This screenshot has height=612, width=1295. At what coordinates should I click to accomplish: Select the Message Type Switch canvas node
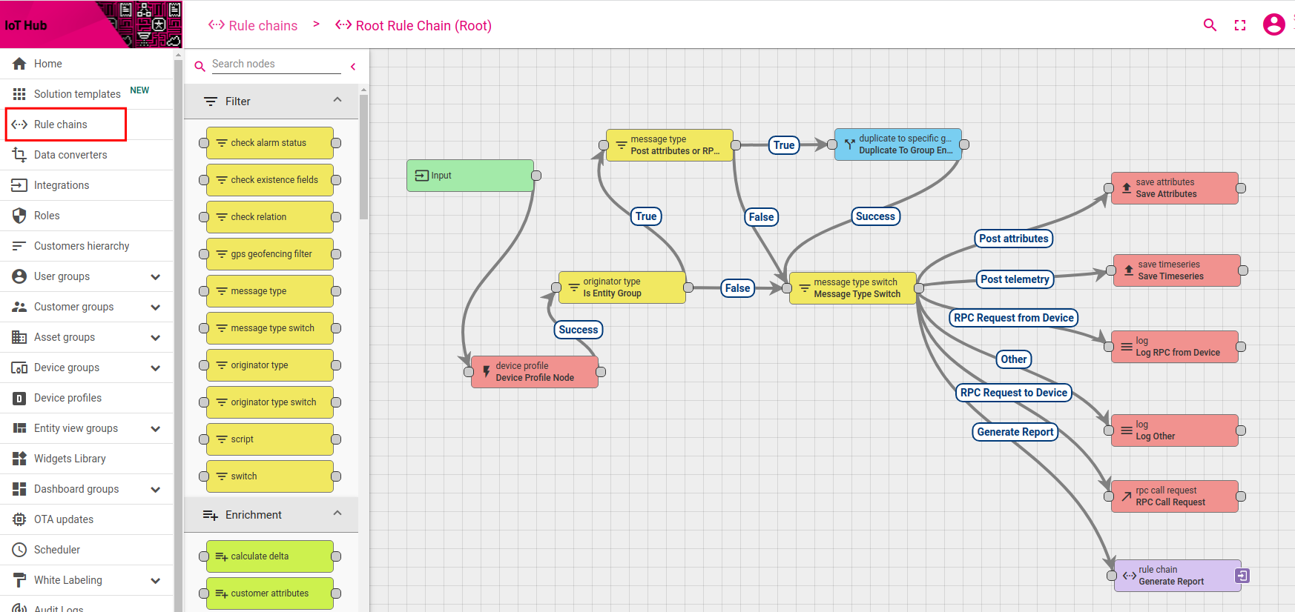click(853, 288)
